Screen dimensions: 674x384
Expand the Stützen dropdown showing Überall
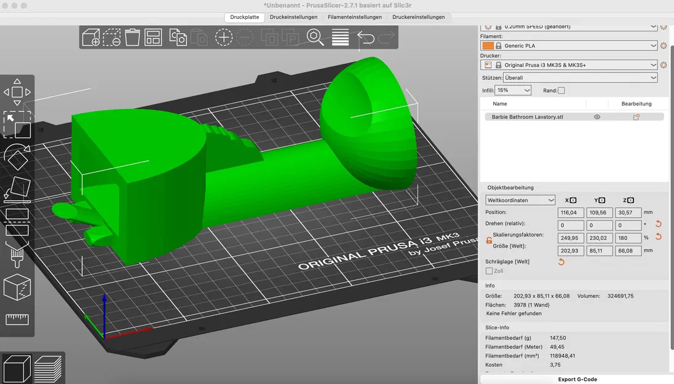pos(581,78)
